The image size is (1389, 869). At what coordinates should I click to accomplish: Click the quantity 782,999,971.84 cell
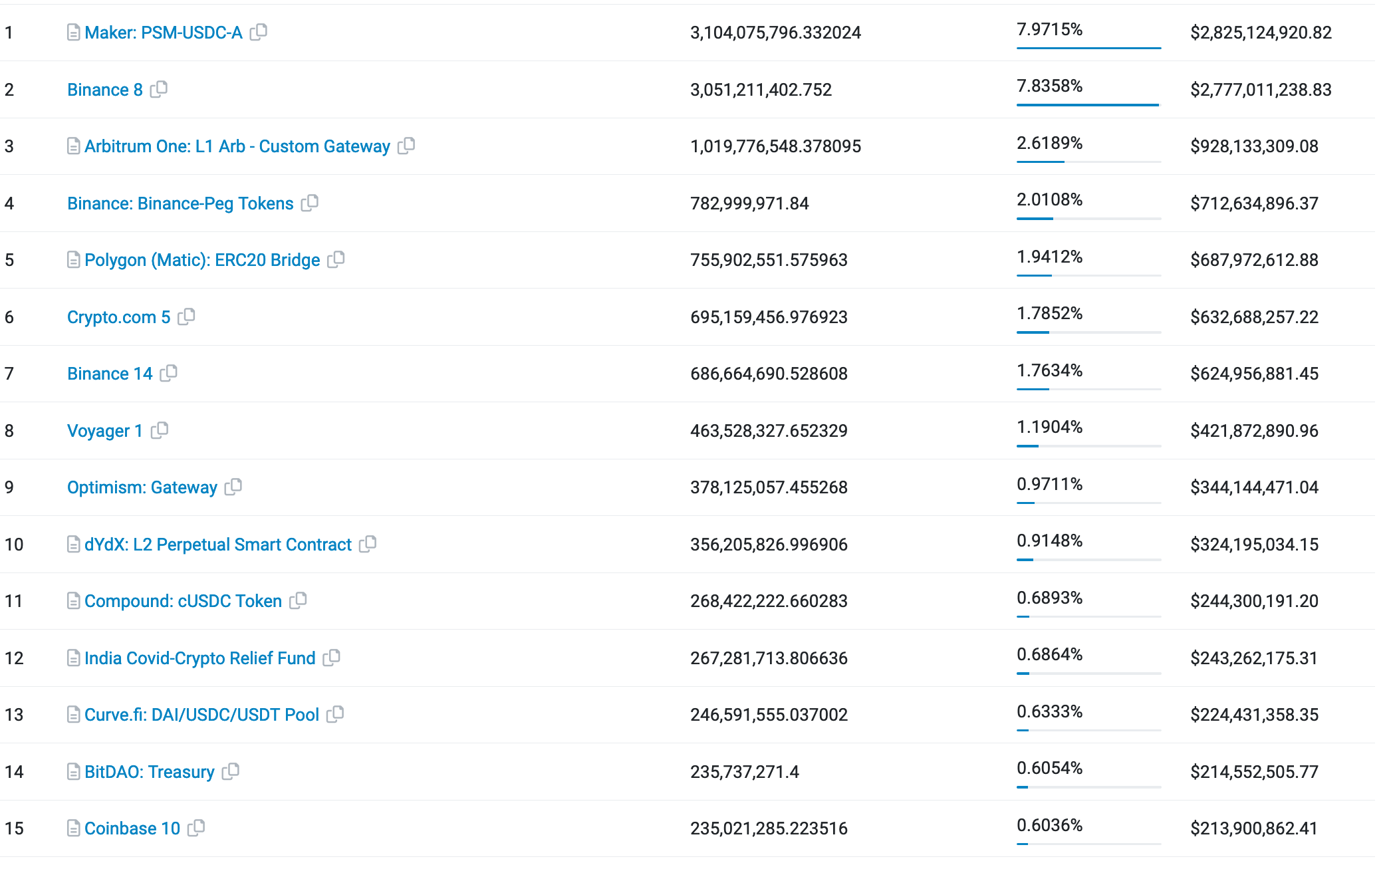[x=749, y=203]
